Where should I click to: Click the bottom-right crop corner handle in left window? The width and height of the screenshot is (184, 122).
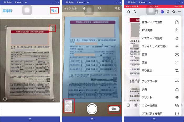(53, 99)
